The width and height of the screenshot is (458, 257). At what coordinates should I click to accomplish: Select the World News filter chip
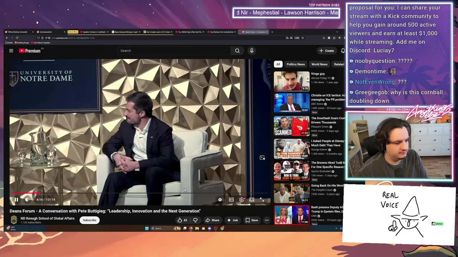point(319,64)
